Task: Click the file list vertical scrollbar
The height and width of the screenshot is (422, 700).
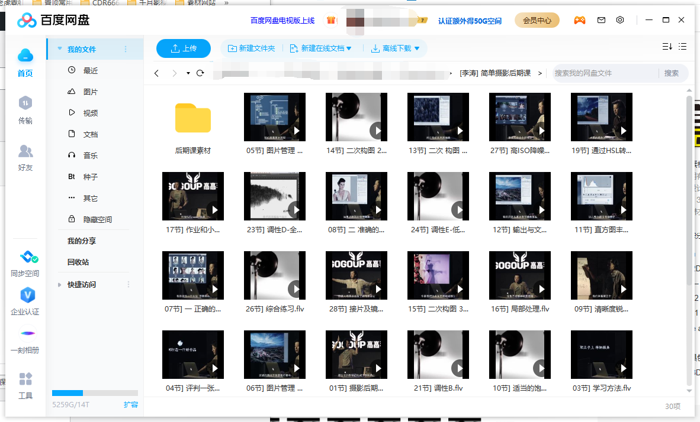Action: [x=689, y=191]
